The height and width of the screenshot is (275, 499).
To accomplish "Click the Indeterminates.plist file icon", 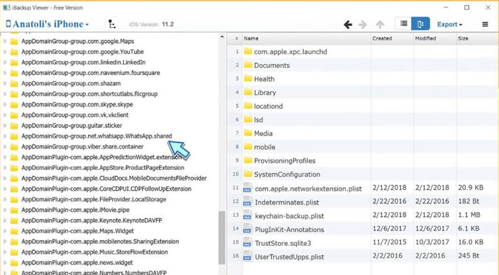I will [x=248, y=202].
